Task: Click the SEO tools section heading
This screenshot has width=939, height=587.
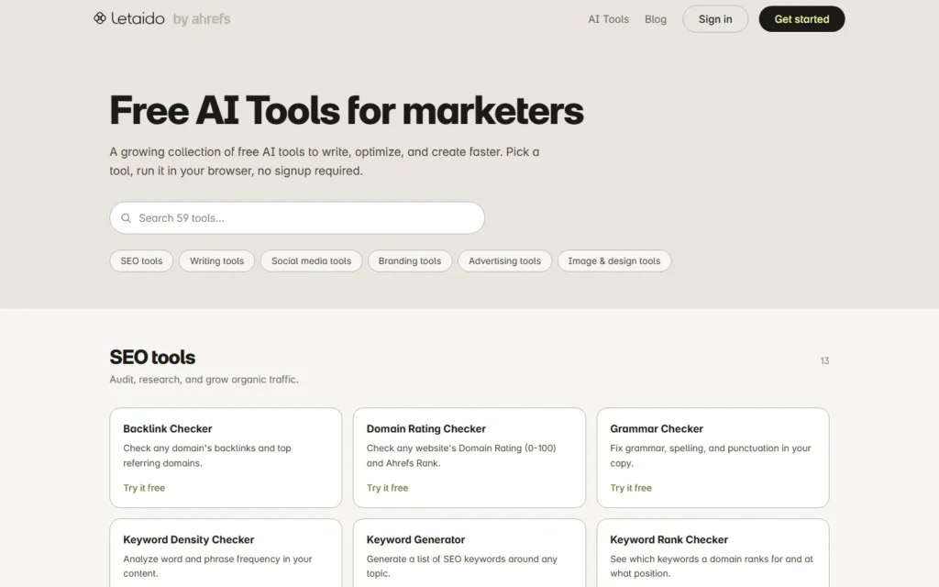Action: pos(152,357)
